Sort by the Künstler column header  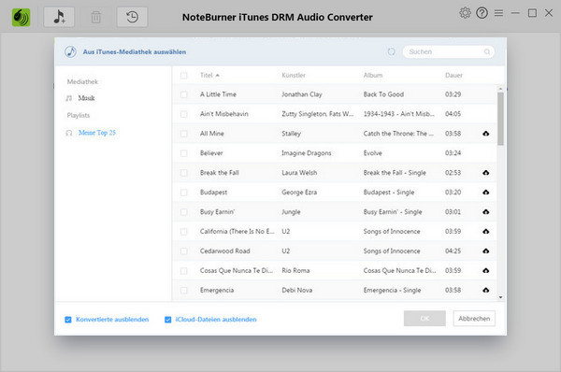[294, 75]
